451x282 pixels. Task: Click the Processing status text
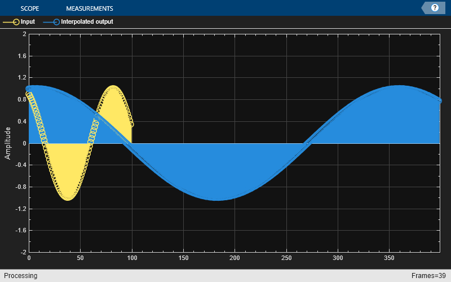pos(21,276)
